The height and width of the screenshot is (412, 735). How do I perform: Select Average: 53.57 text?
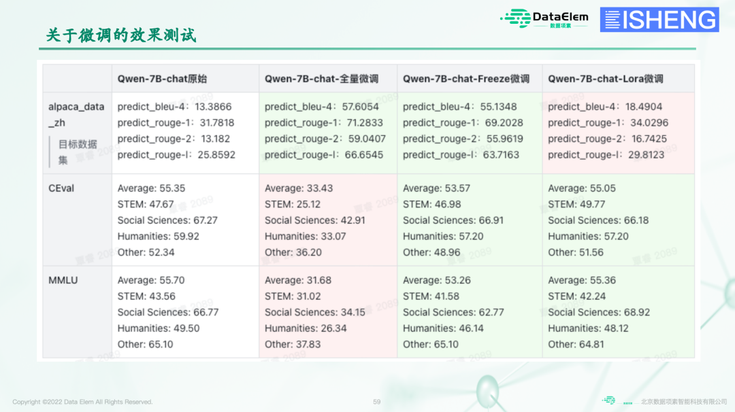[x=436, y=188]
